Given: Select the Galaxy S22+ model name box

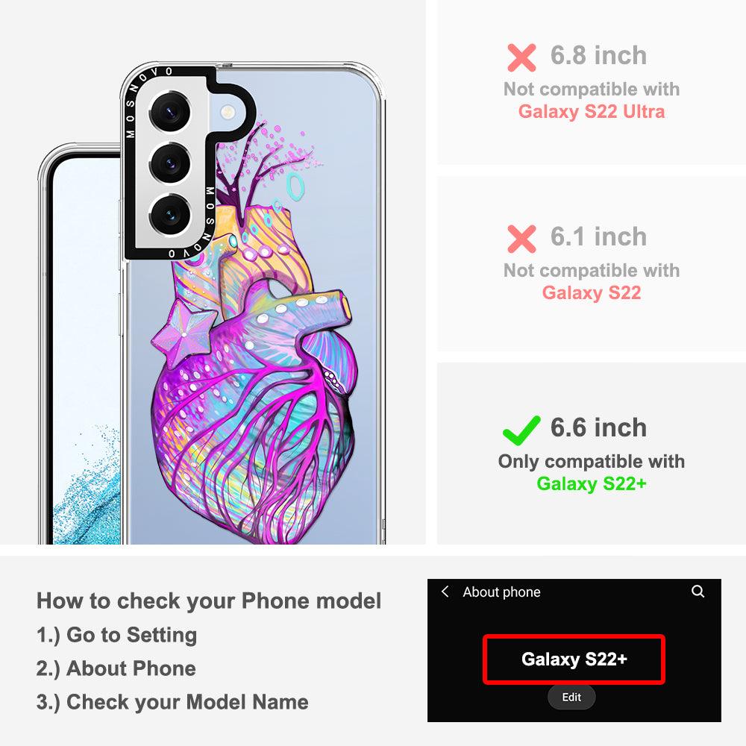Looking at the screenshot, I should [x=574, y=659].
